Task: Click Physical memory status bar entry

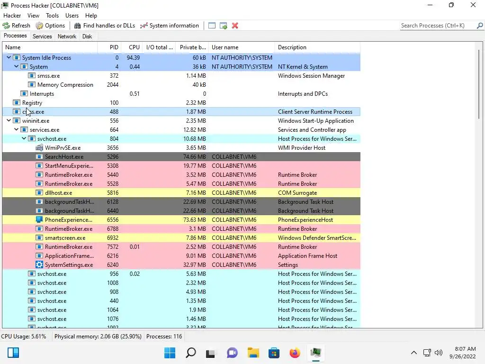Action: 98,337
